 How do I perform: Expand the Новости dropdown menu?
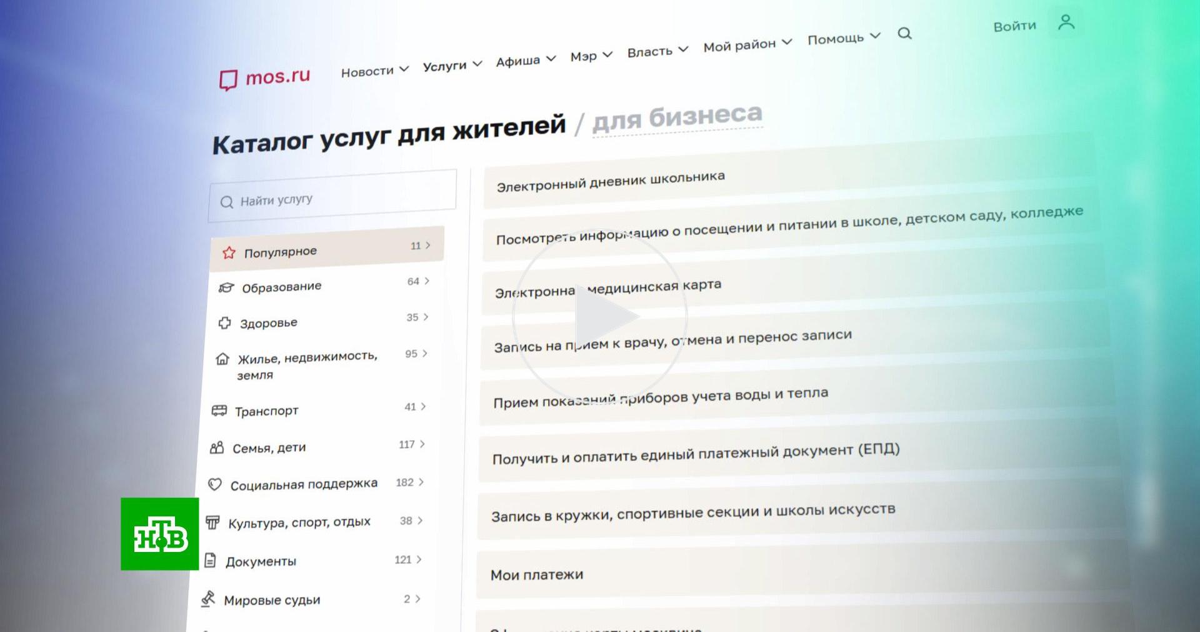pos(374,71)
